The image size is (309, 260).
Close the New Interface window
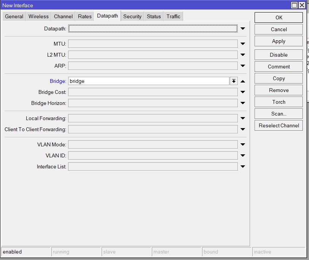tap(302, 5)
